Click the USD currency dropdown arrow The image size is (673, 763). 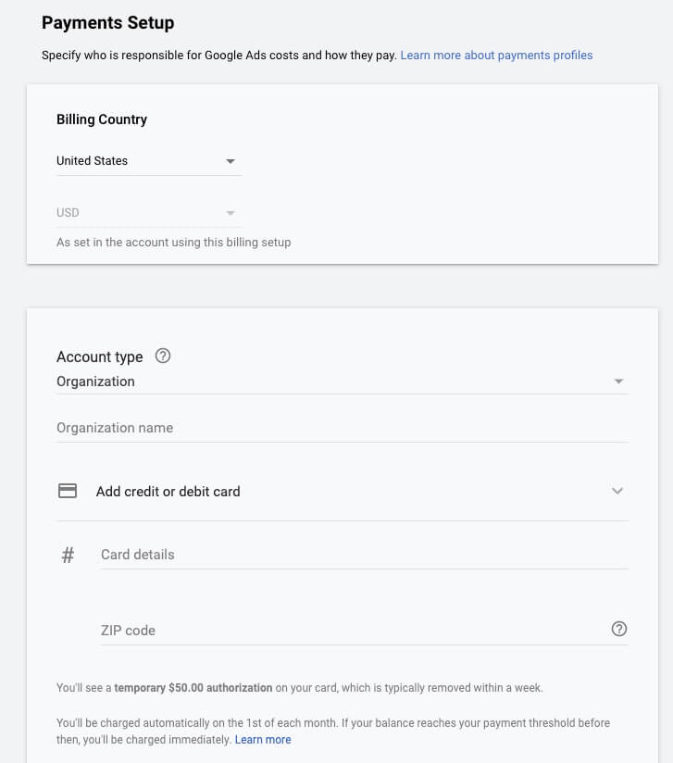pyautogui.click(x=231, y=213)
